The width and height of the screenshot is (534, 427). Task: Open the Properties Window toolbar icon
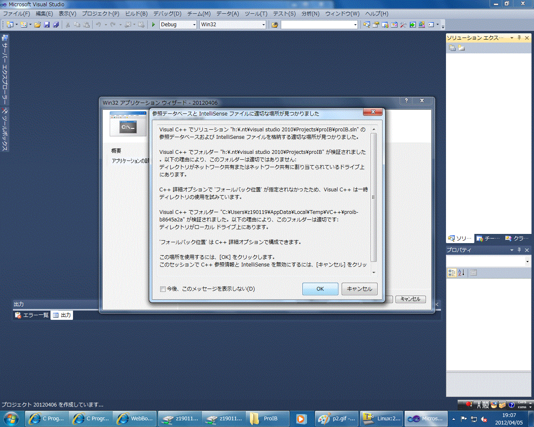coord(376,25)
